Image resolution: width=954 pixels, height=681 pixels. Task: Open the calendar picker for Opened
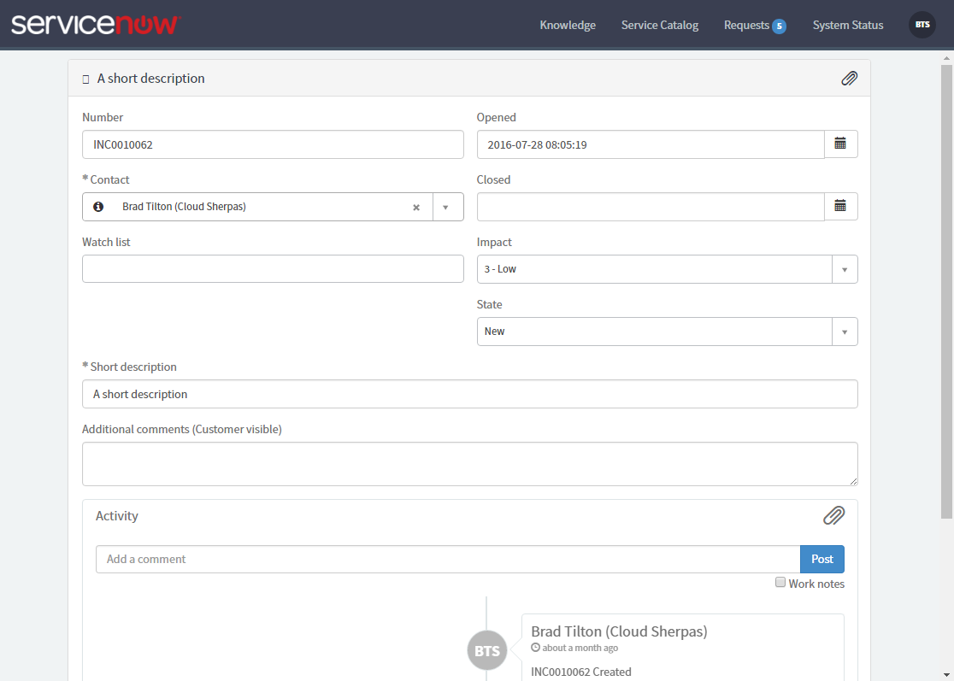(841, 144)
